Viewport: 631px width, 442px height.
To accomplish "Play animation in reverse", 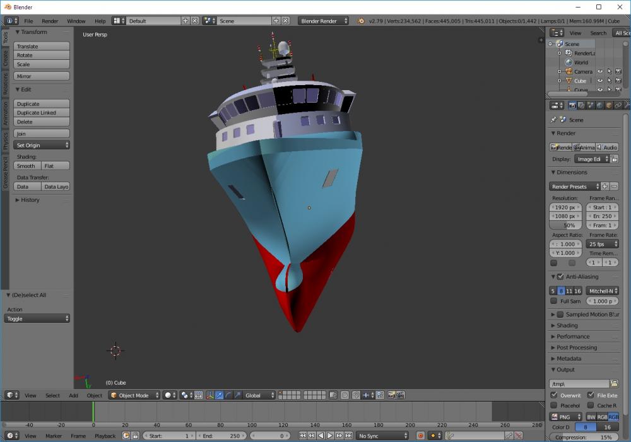I will click(x=321, y=436).
